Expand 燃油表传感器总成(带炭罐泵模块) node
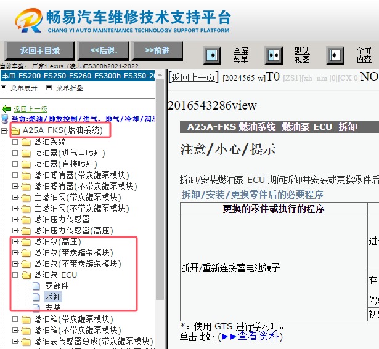Screen dimensions: 379x349 pyautogui.click(x=15, y=341)
